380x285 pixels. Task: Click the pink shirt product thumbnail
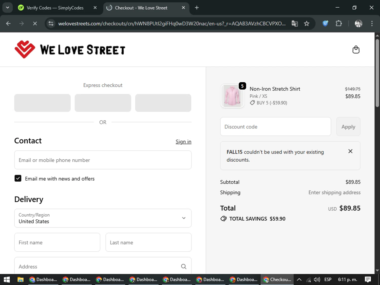click(232, 96)
